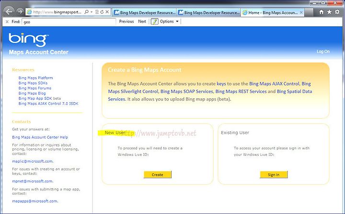Click the search magnifier in address bar
This screenshot has height=214, width=345.
pos(86,12)
